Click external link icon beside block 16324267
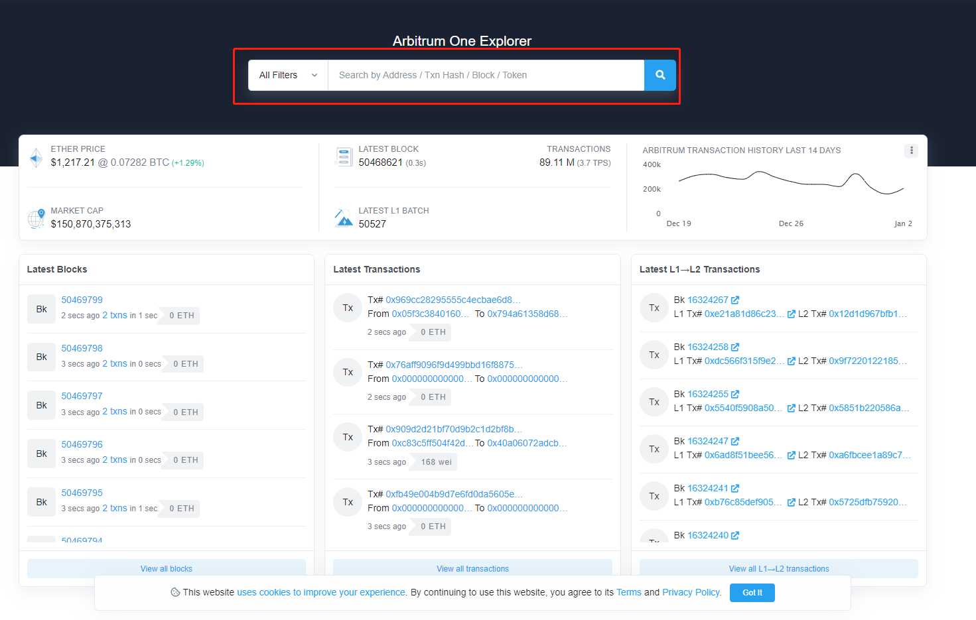The height and width of the screenshot is (620, 976). tap(735, 300)
